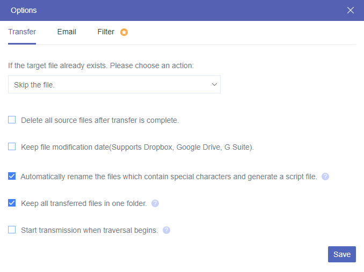
Task: Save the transfer options
Action: click(x=341, y=254)
